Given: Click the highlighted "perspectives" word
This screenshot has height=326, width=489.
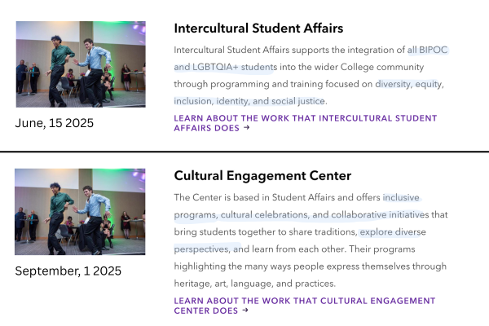Looking at the screenshot, I should tap(203, 249).
